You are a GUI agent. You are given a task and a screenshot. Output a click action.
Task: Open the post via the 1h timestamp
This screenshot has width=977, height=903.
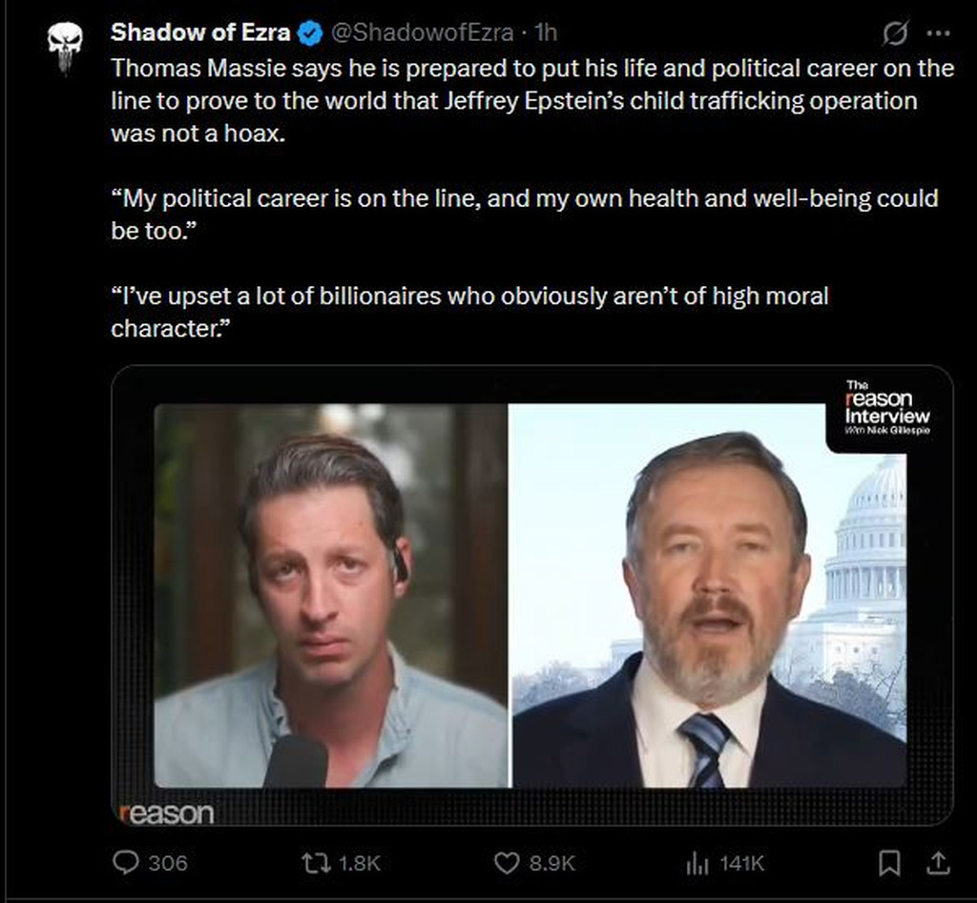[x=546, y=33]
